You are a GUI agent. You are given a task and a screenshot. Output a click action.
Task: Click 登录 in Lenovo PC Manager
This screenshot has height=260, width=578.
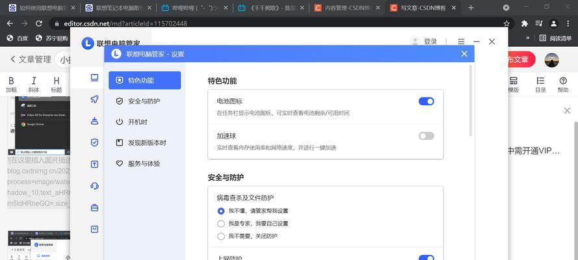click(430, 42)
